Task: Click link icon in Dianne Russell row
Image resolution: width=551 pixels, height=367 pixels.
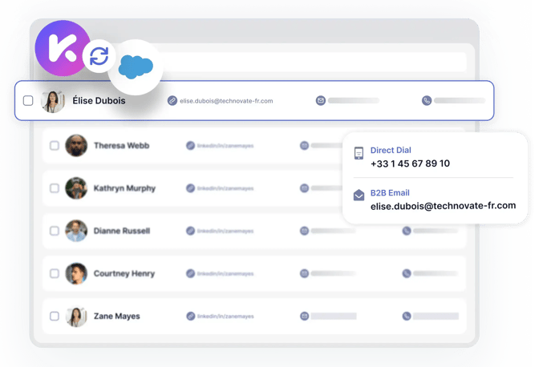Action: tap(190, 231)
